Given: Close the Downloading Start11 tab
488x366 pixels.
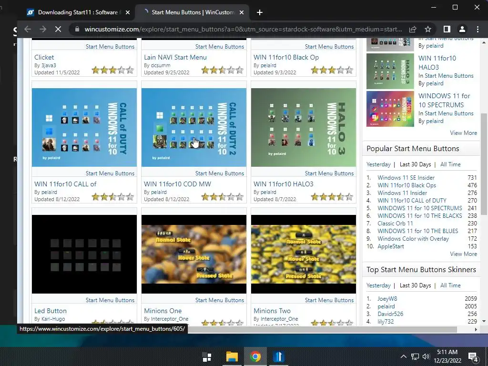Looking at the screenshot, I should coord(128,12).
